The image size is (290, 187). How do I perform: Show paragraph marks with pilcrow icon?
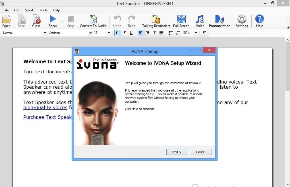(204, 33)
